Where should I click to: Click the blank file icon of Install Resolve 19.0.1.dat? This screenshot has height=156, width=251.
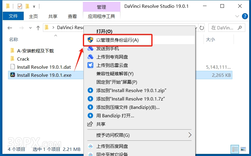click(13, 67)
